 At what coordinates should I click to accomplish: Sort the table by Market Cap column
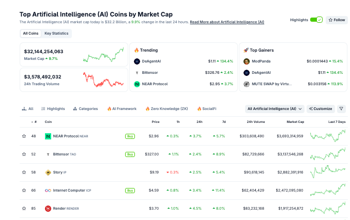[293, 122]
